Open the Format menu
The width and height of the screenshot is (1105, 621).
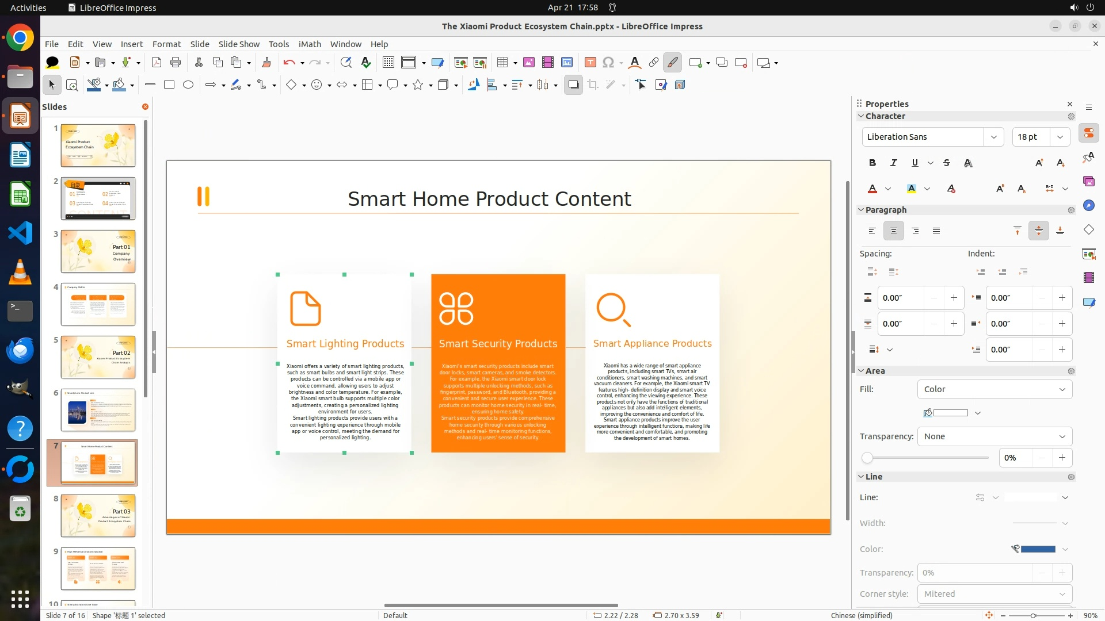point(166,44)
